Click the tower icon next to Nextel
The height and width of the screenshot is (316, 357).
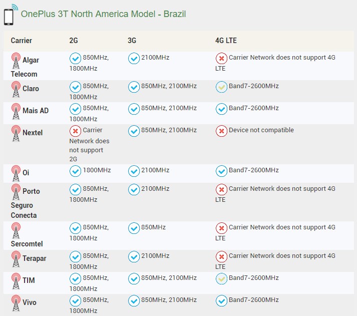click(x=16, y=133)
